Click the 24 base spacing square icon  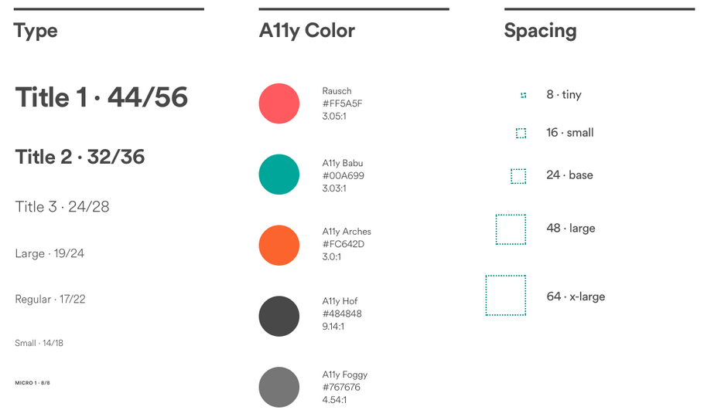point(518,176)
